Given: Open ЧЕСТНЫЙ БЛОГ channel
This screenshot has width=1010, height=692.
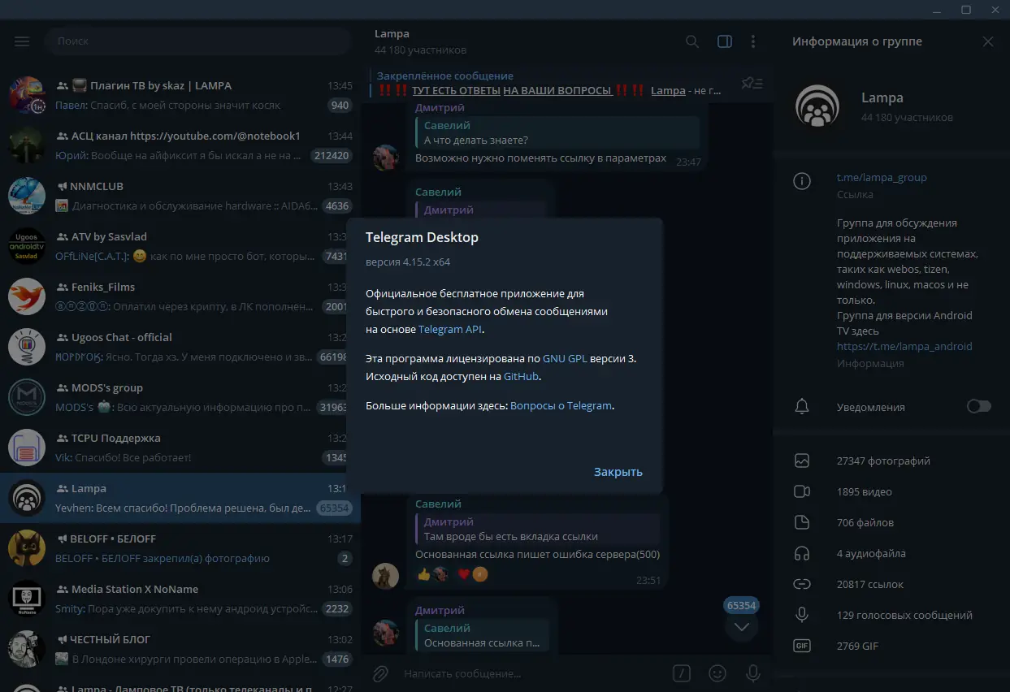Looking at the screenshot, I should tap(180, 649).
